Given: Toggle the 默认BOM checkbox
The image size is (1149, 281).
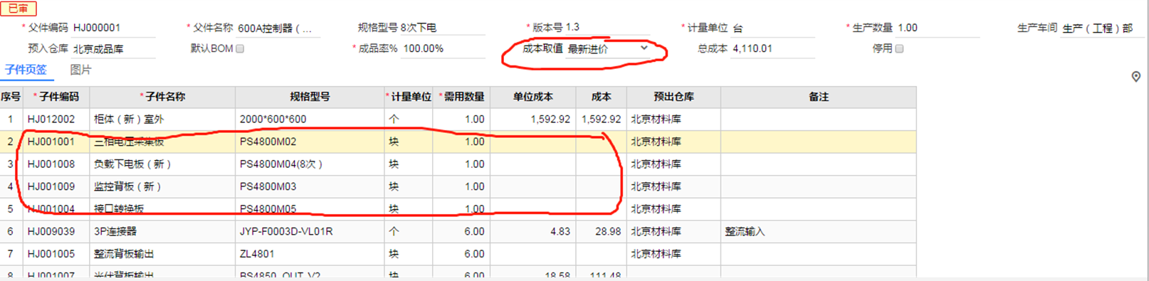Looking at the screenshot, I should tap(240, 49).
